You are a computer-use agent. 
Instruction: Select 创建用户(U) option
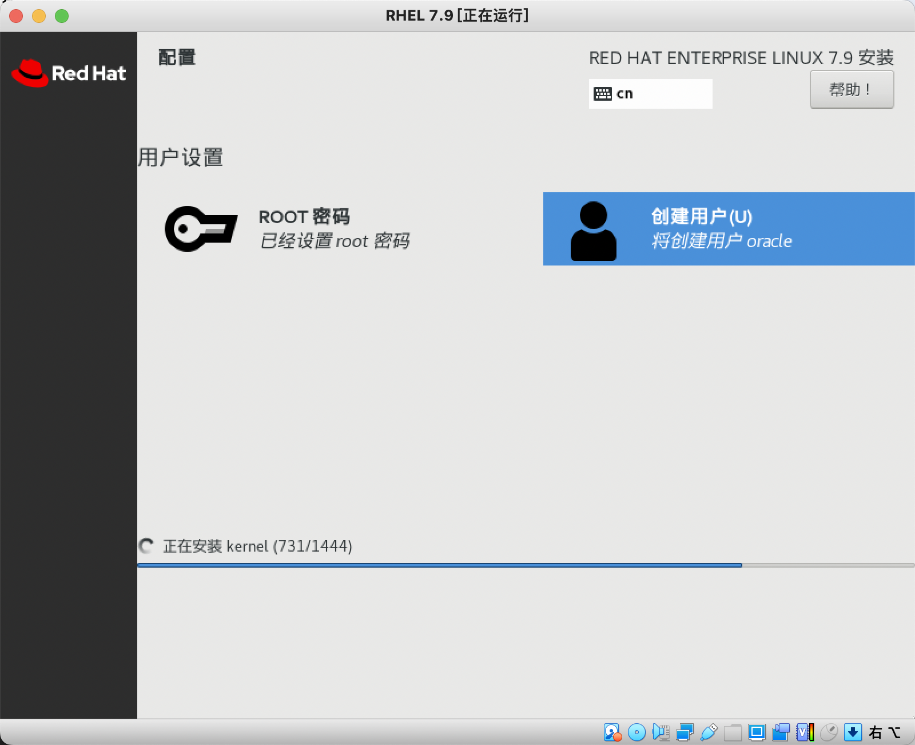point(729,229)
